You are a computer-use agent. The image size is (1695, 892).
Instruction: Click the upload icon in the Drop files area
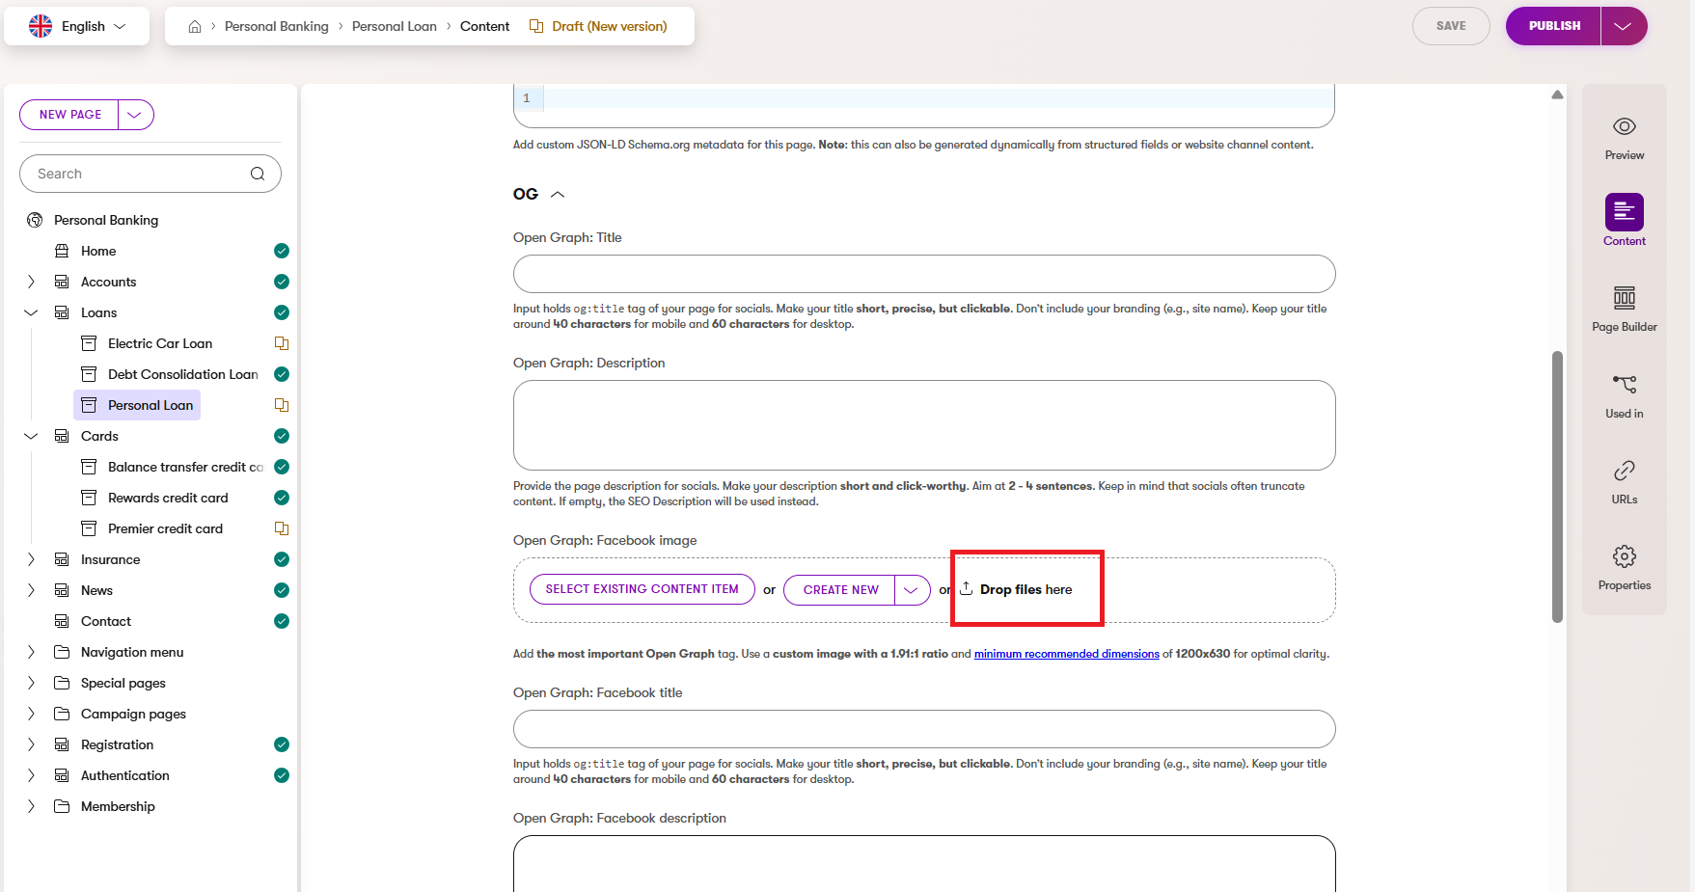click(x=968, y=589)
